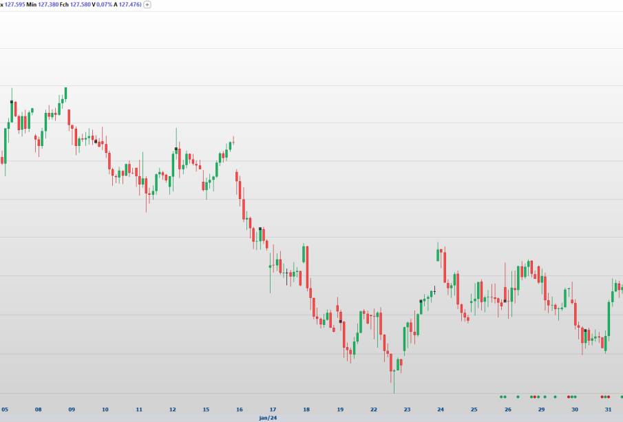623x422 pixels.
Task: Select date 29 on the time axis
Action: click(541, 409)
